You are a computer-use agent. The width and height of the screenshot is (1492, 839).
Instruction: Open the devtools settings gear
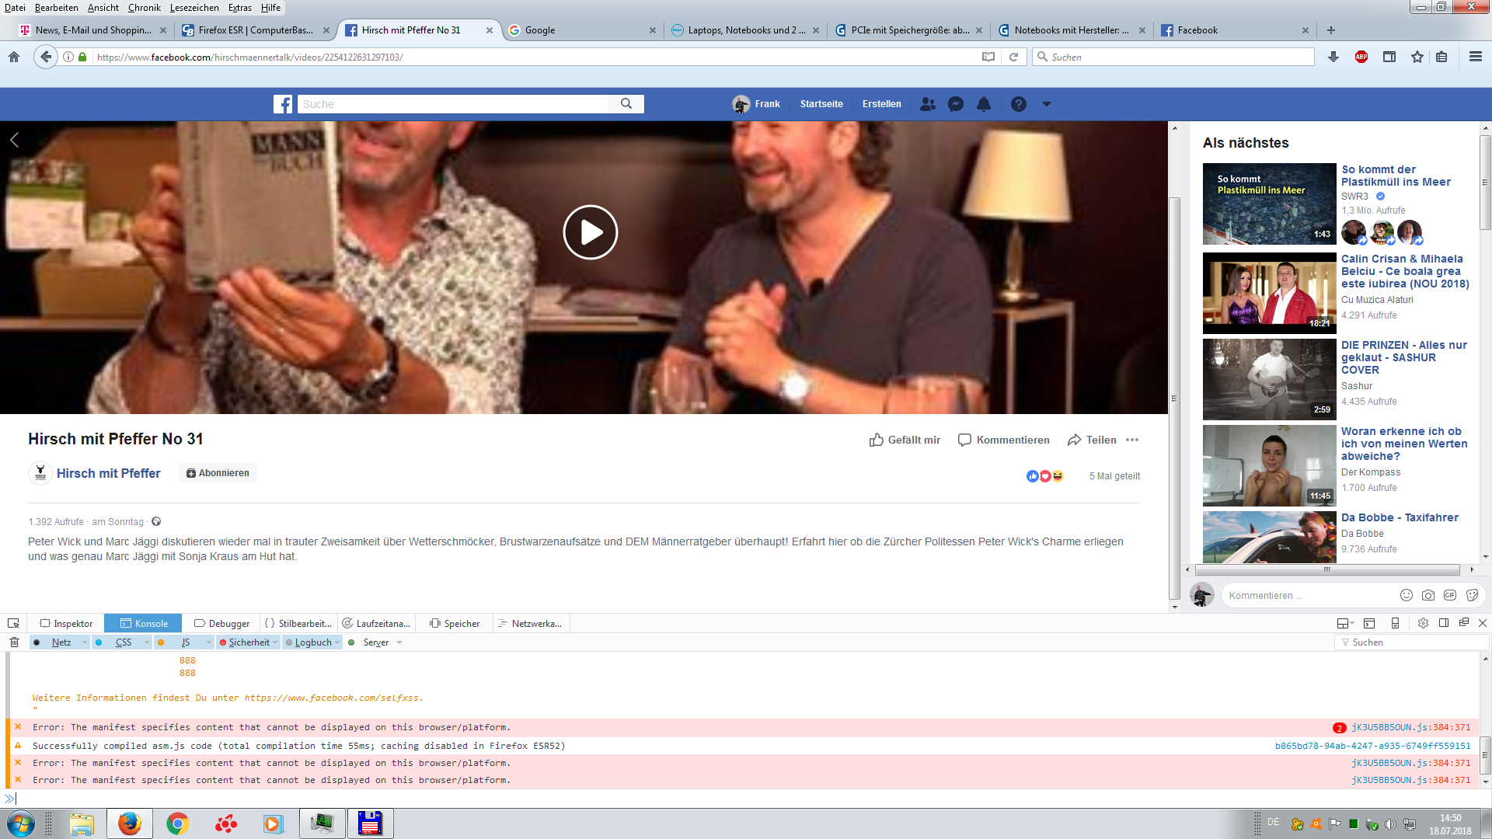(x=1423, y=623)
